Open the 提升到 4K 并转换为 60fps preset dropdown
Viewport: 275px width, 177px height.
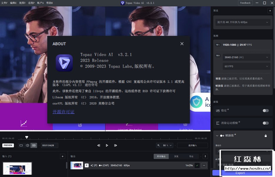pyautogui.click(x=243, y=22)
